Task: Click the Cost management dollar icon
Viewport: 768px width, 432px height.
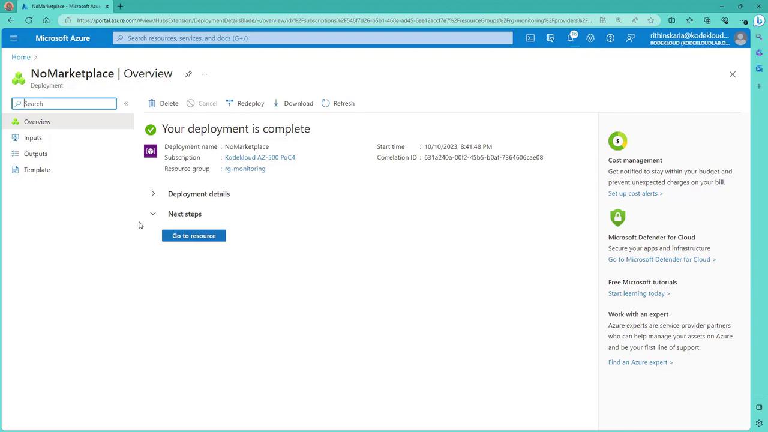Action: [617, 141]
